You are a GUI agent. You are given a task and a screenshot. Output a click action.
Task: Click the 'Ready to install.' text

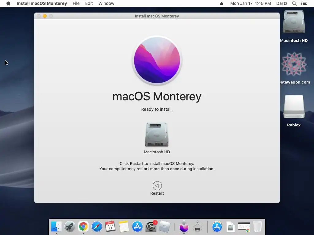pyautogui.click(x=157, y=109)
